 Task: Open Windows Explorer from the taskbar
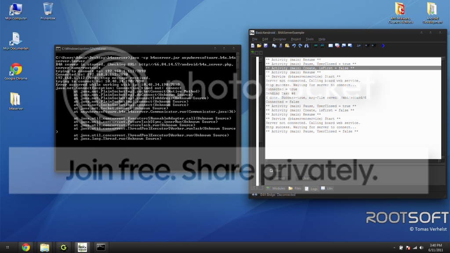[x=44, y=247]
